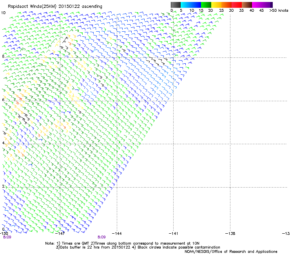Click the longitude '-144' axis label
This screenshot has height=254, width=290.
pyautogui.click(x=117, y=233)
